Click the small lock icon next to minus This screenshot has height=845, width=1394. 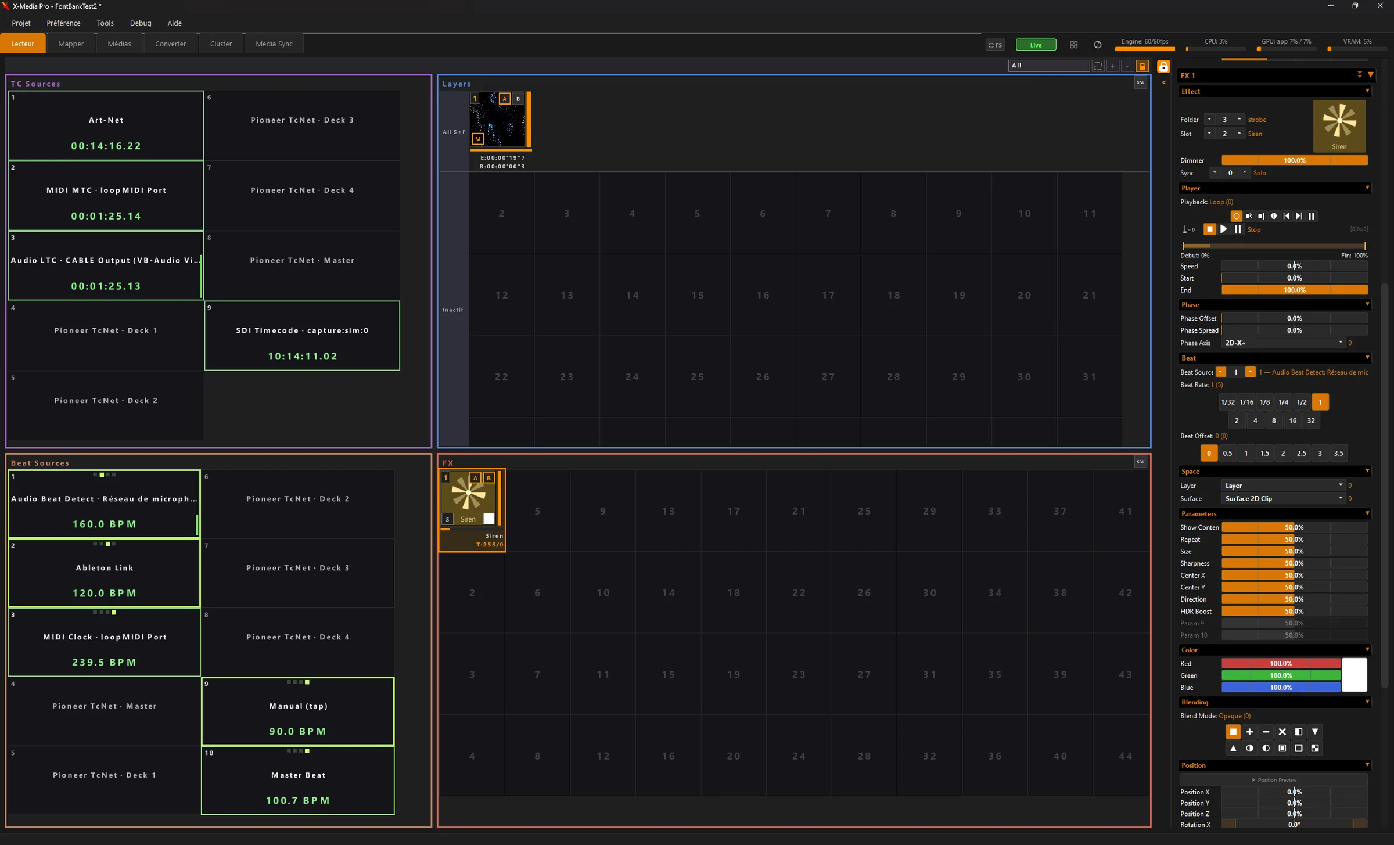[x=1141, y=66]
